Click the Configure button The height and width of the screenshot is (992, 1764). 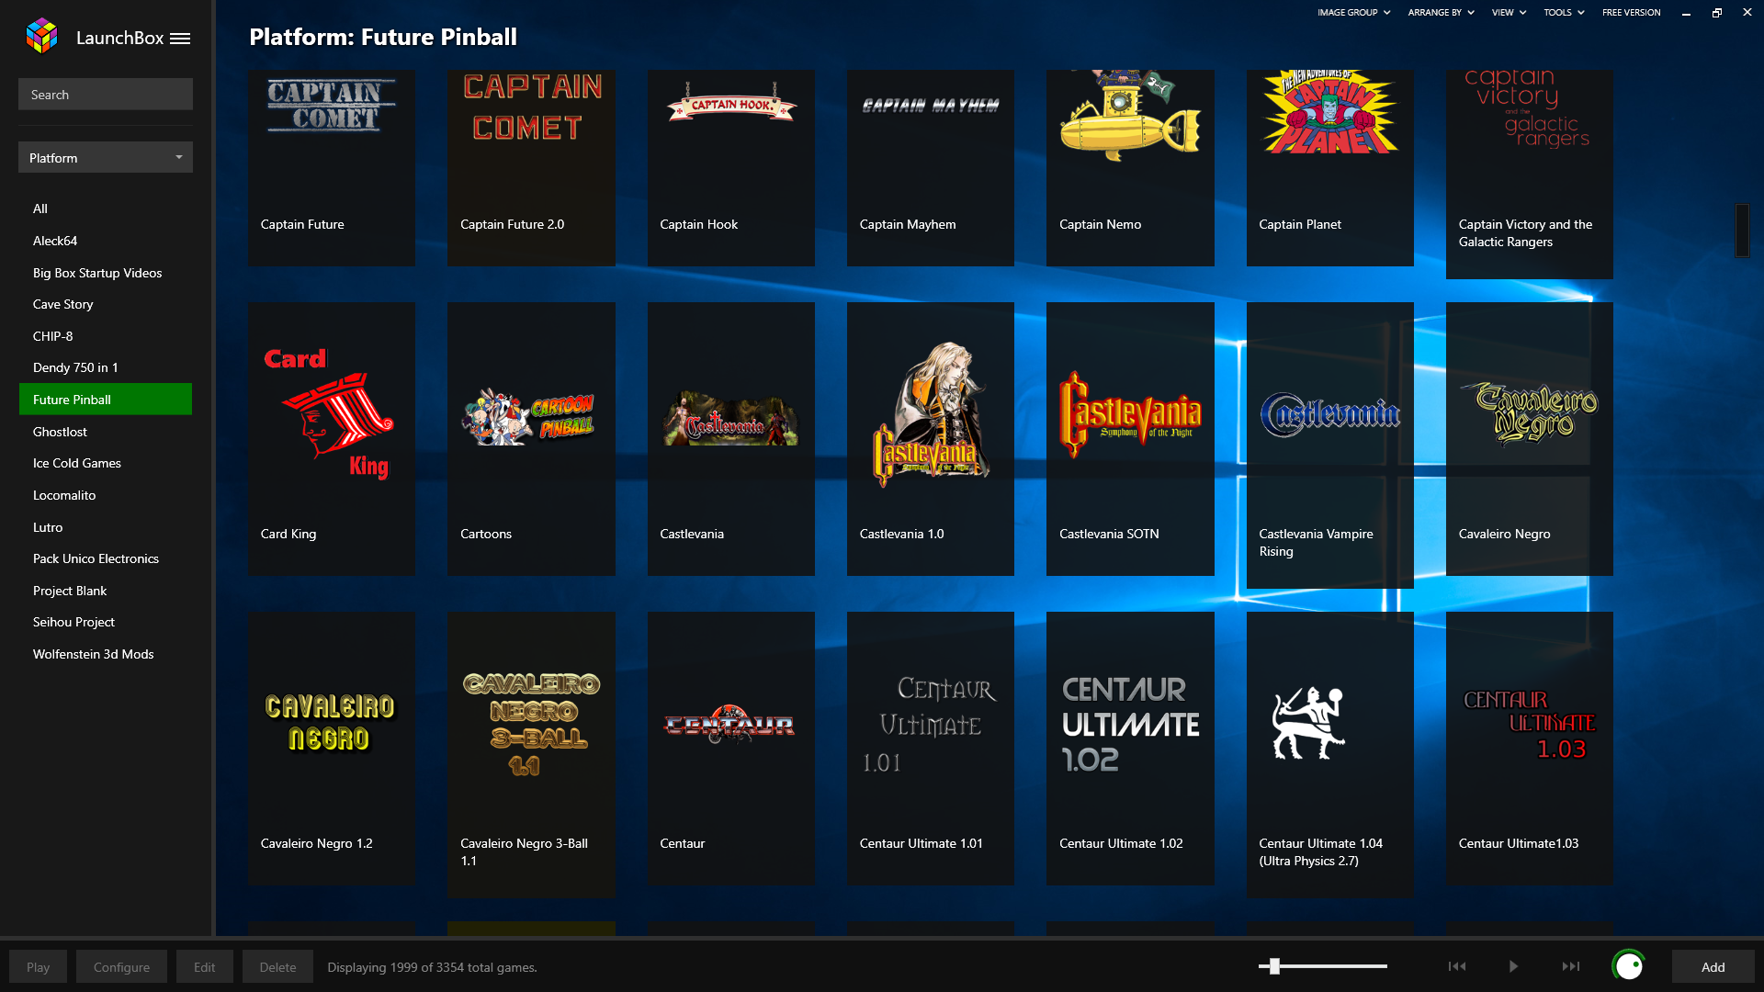pyautogui.click(x=121, y=966)
